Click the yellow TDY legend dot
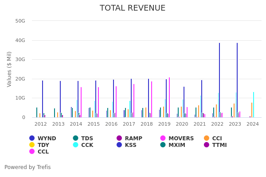The image size is (266, 177). click(32, 145)
